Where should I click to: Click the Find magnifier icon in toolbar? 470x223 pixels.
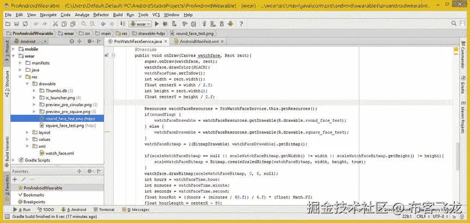84,24
